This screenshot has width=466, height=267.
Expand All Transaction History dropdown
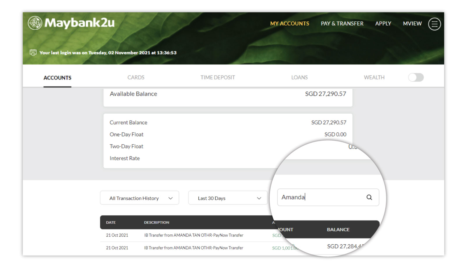140,198
